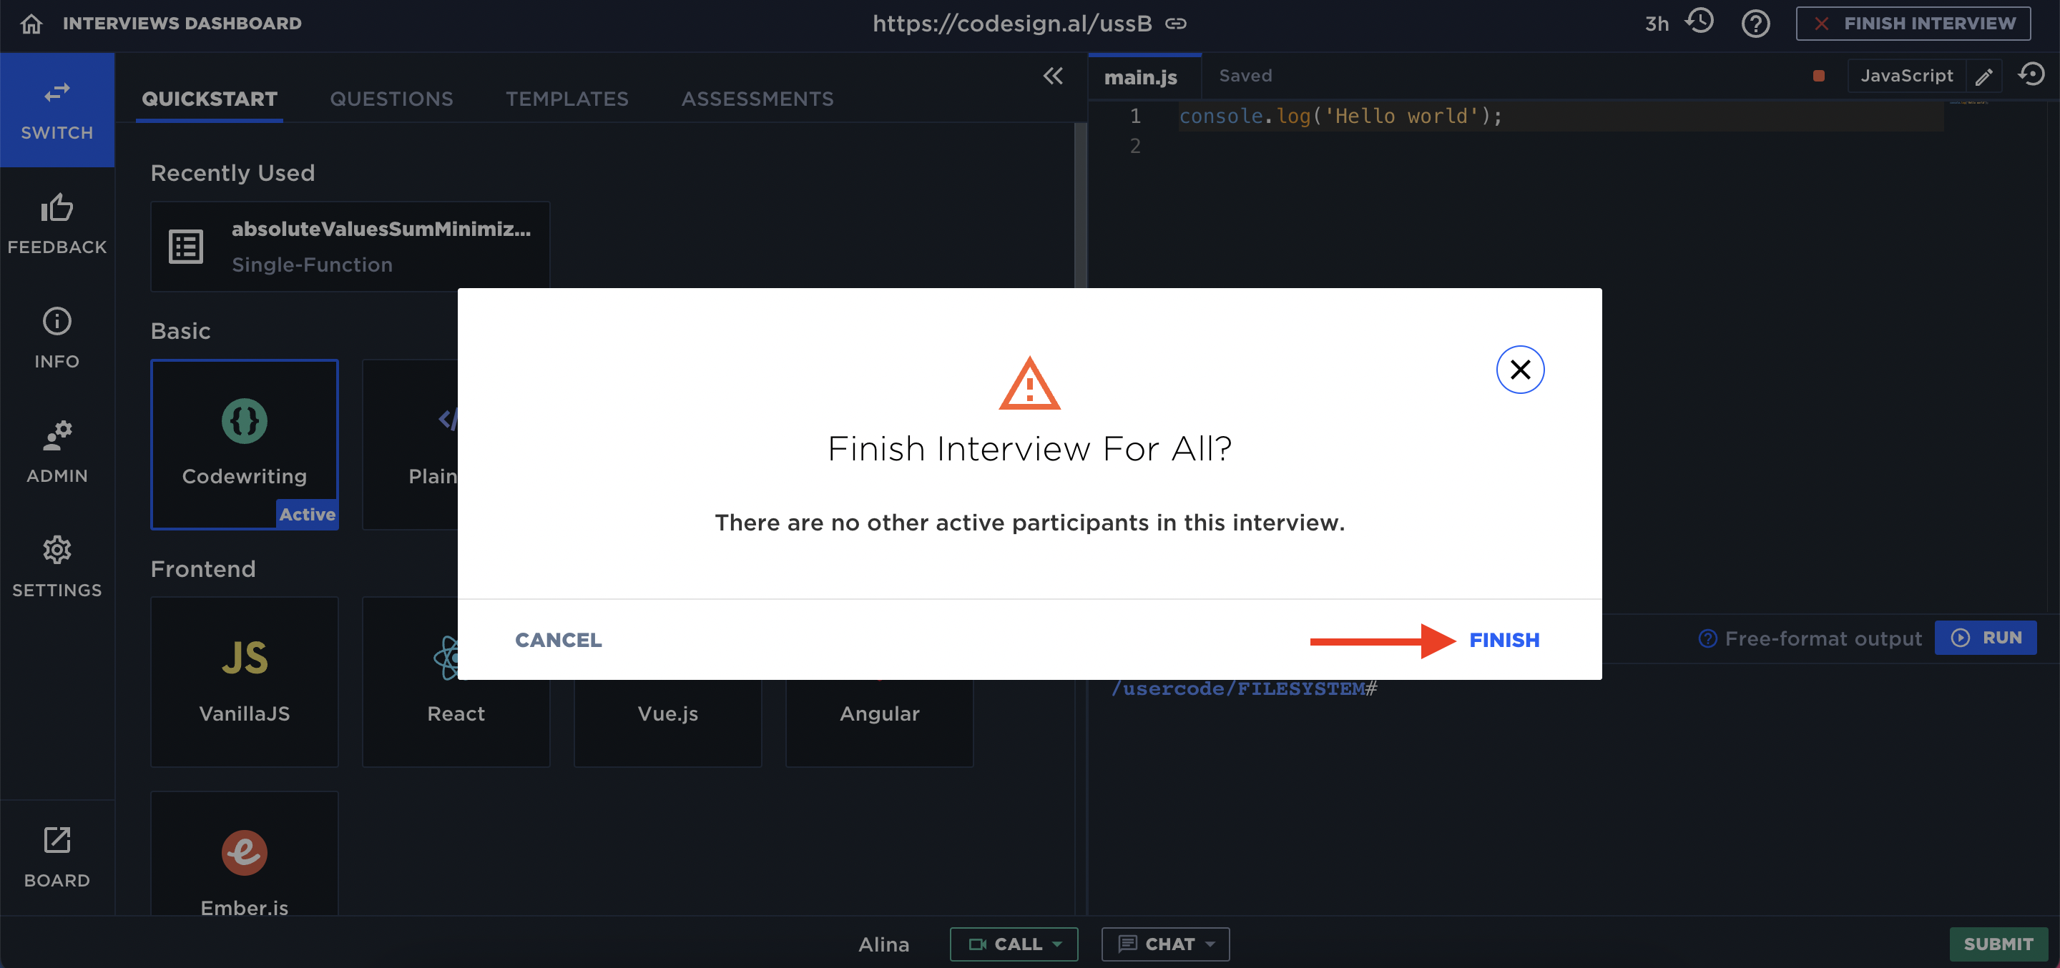Switch to the Assessments tab
The height and width of the screenshot is (968, 2060).
(x=757, y=99)
